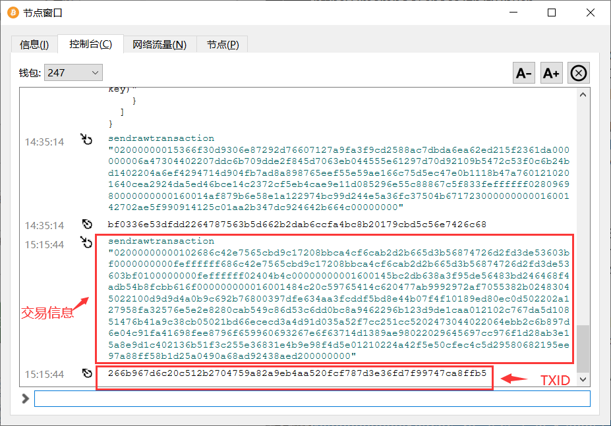Click the command icon beside 15:15:44 sendrawtransaction
611x426 pixels.
(87, 242)
